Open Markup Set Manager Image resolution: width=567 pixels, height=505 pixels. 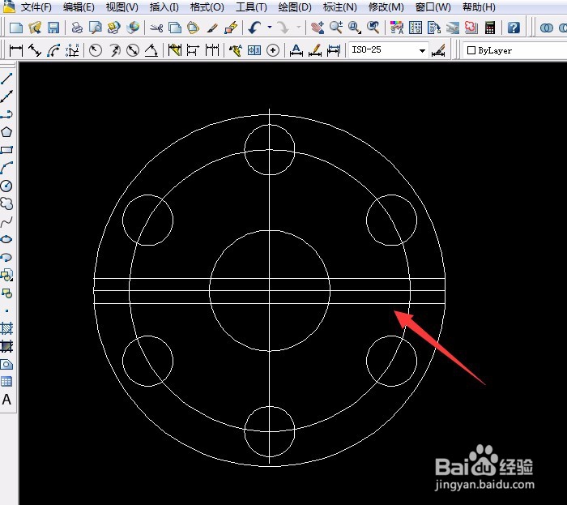click(471, 28)
